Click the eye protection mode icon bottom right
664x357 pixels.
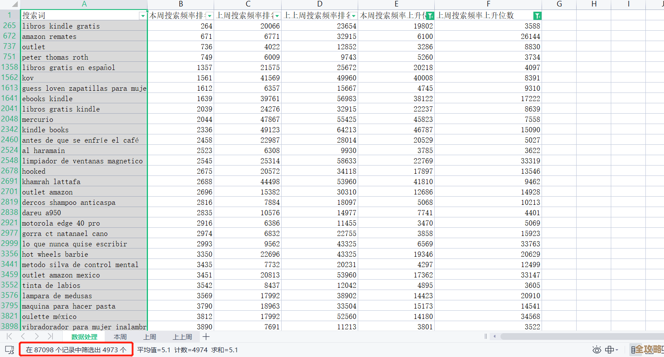pos(597,350)
